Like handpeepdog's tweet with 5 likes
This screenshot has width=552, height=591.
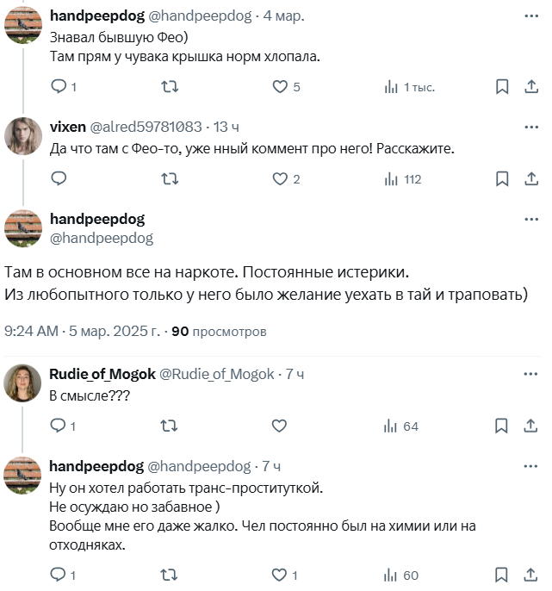[280, 87]
